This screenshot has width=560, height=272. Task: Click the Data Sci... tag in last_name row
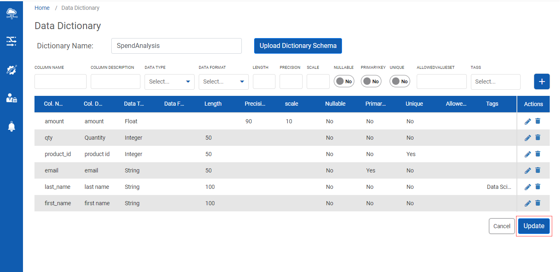[499, 187]
